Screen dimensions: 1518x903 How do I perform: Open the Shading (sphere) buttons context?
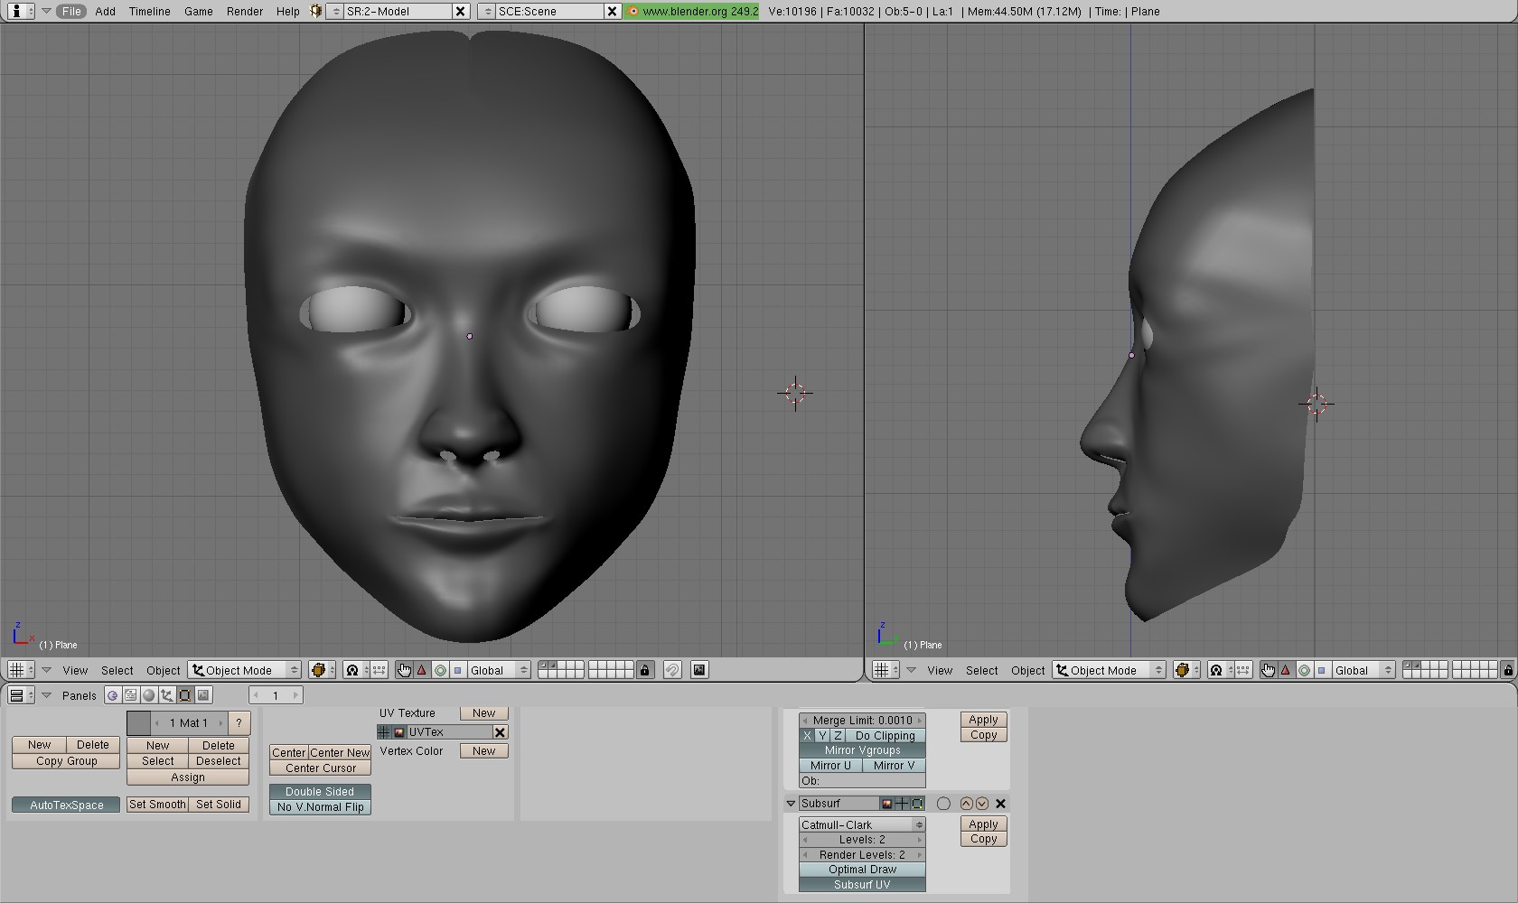(149, 695)
